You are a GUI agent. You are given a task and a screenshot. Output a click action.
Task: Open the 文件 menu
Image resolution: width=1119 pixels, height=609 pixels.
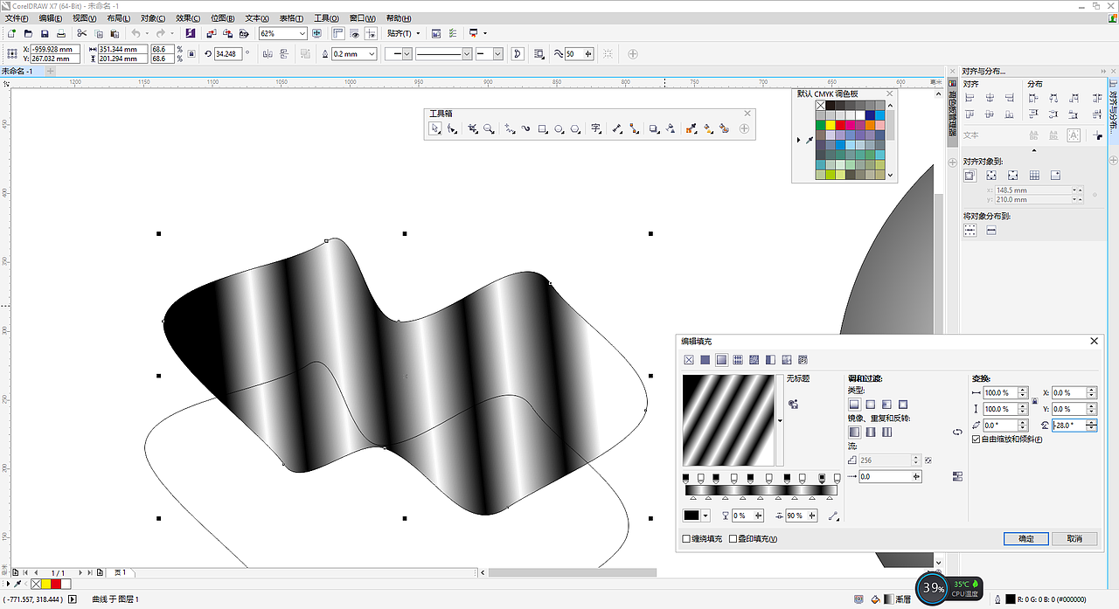pos(17,17)
